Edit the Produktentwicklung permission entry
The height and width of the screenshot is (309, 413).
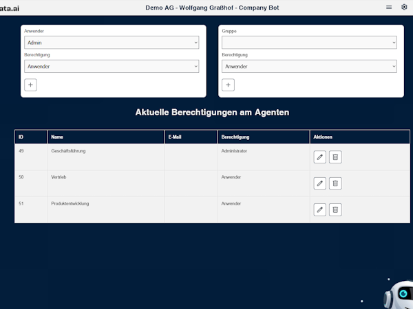(320, 209)
